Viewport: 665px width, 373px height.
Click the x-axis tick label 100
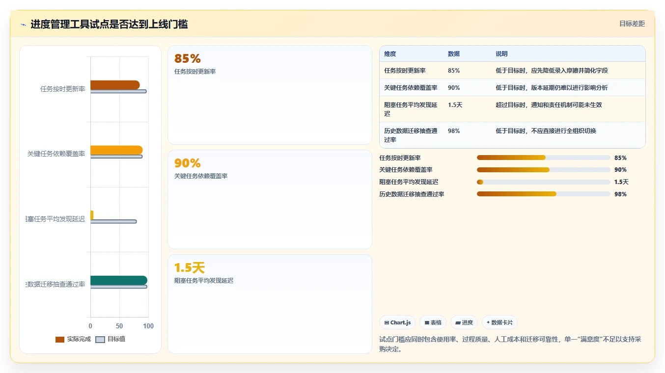click(148, 326)
